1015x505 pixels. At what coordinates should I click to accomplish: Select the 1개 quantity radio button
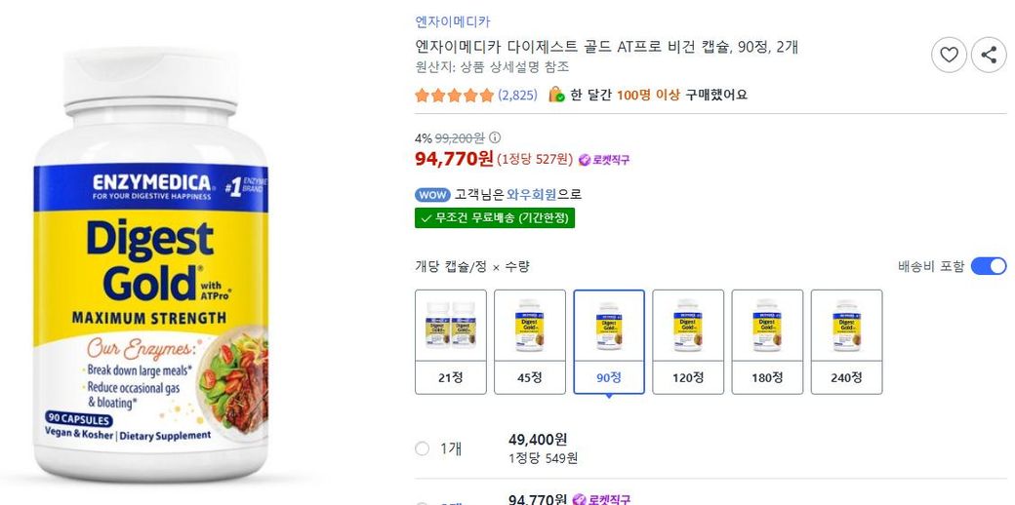coord(422,448)
